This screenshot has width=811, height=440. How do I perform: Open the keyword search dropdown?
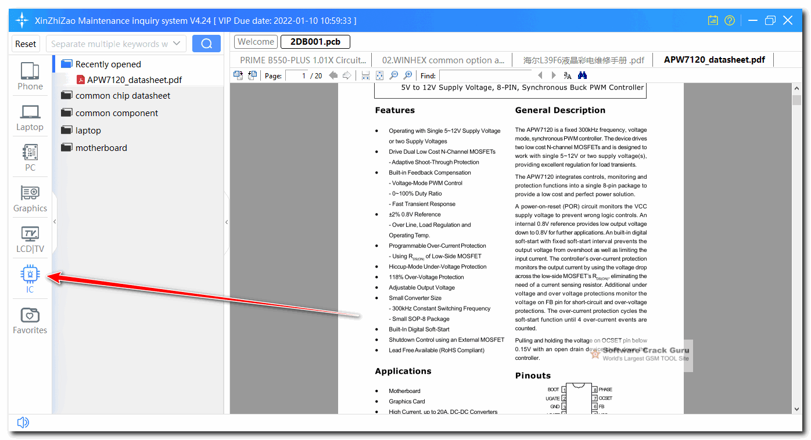[x=177, y=43]
